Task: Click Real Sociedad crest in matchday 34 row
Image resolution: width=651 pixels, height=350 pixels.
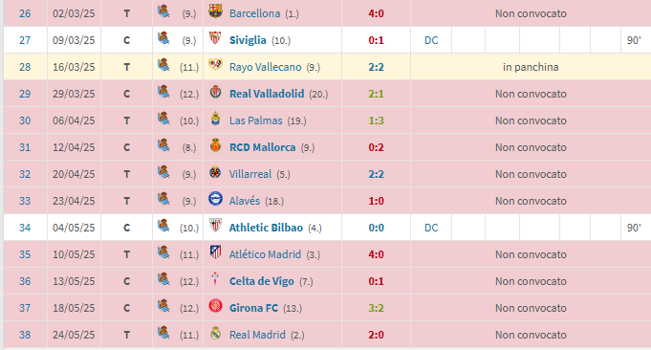Action: 163,226
